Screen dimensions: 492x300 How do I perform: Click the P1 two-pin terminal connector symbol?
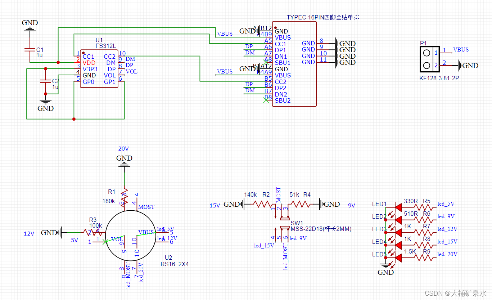click(430, 59)
